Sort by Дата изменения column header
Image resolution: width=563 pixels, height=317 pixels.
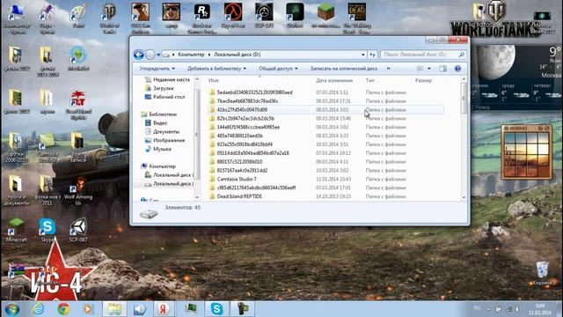point(334,80)
